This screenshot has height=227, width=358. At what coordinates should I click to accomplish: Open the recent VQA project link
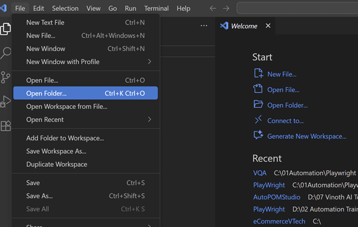[x=259, y=173]
